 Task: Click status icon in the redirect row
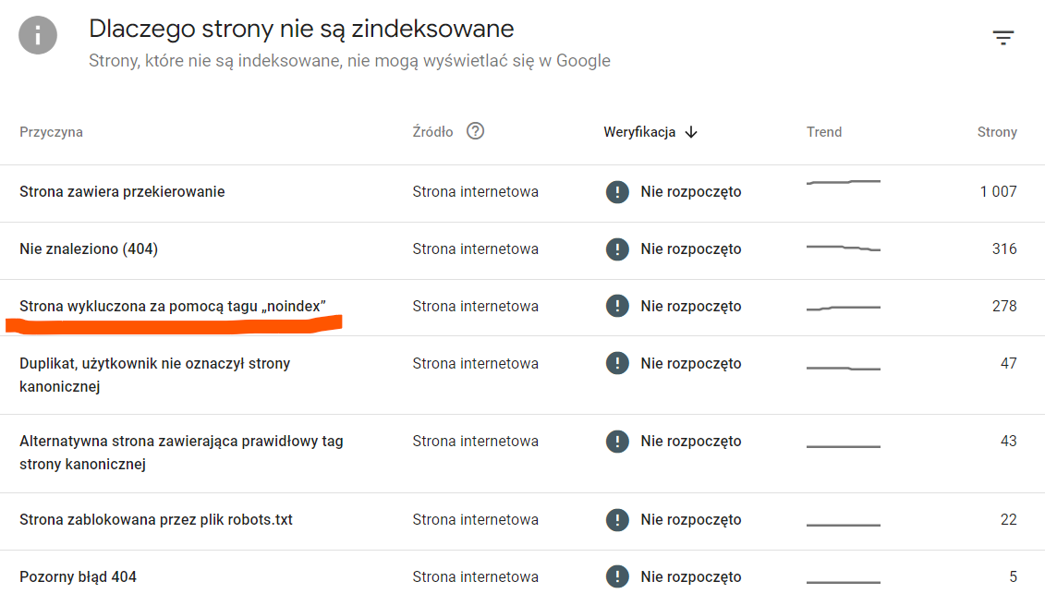point(617,192)
